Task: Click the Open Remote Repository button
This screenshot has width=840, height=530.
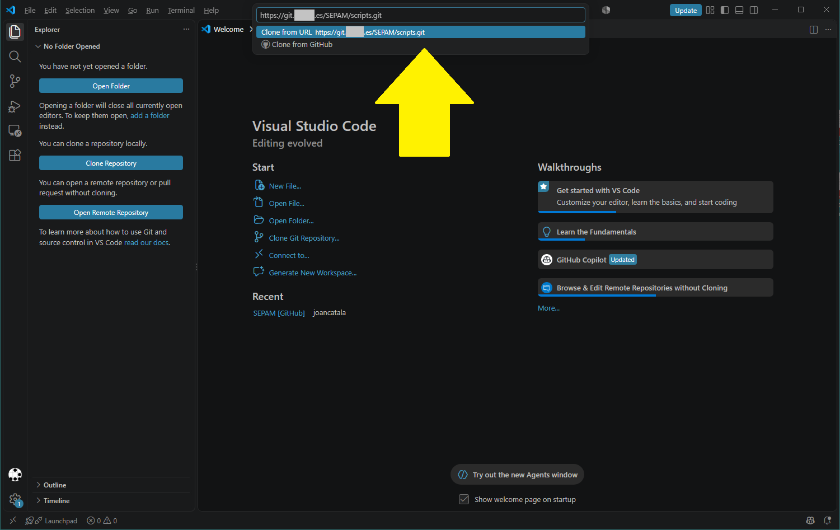Action: [111, 212]
